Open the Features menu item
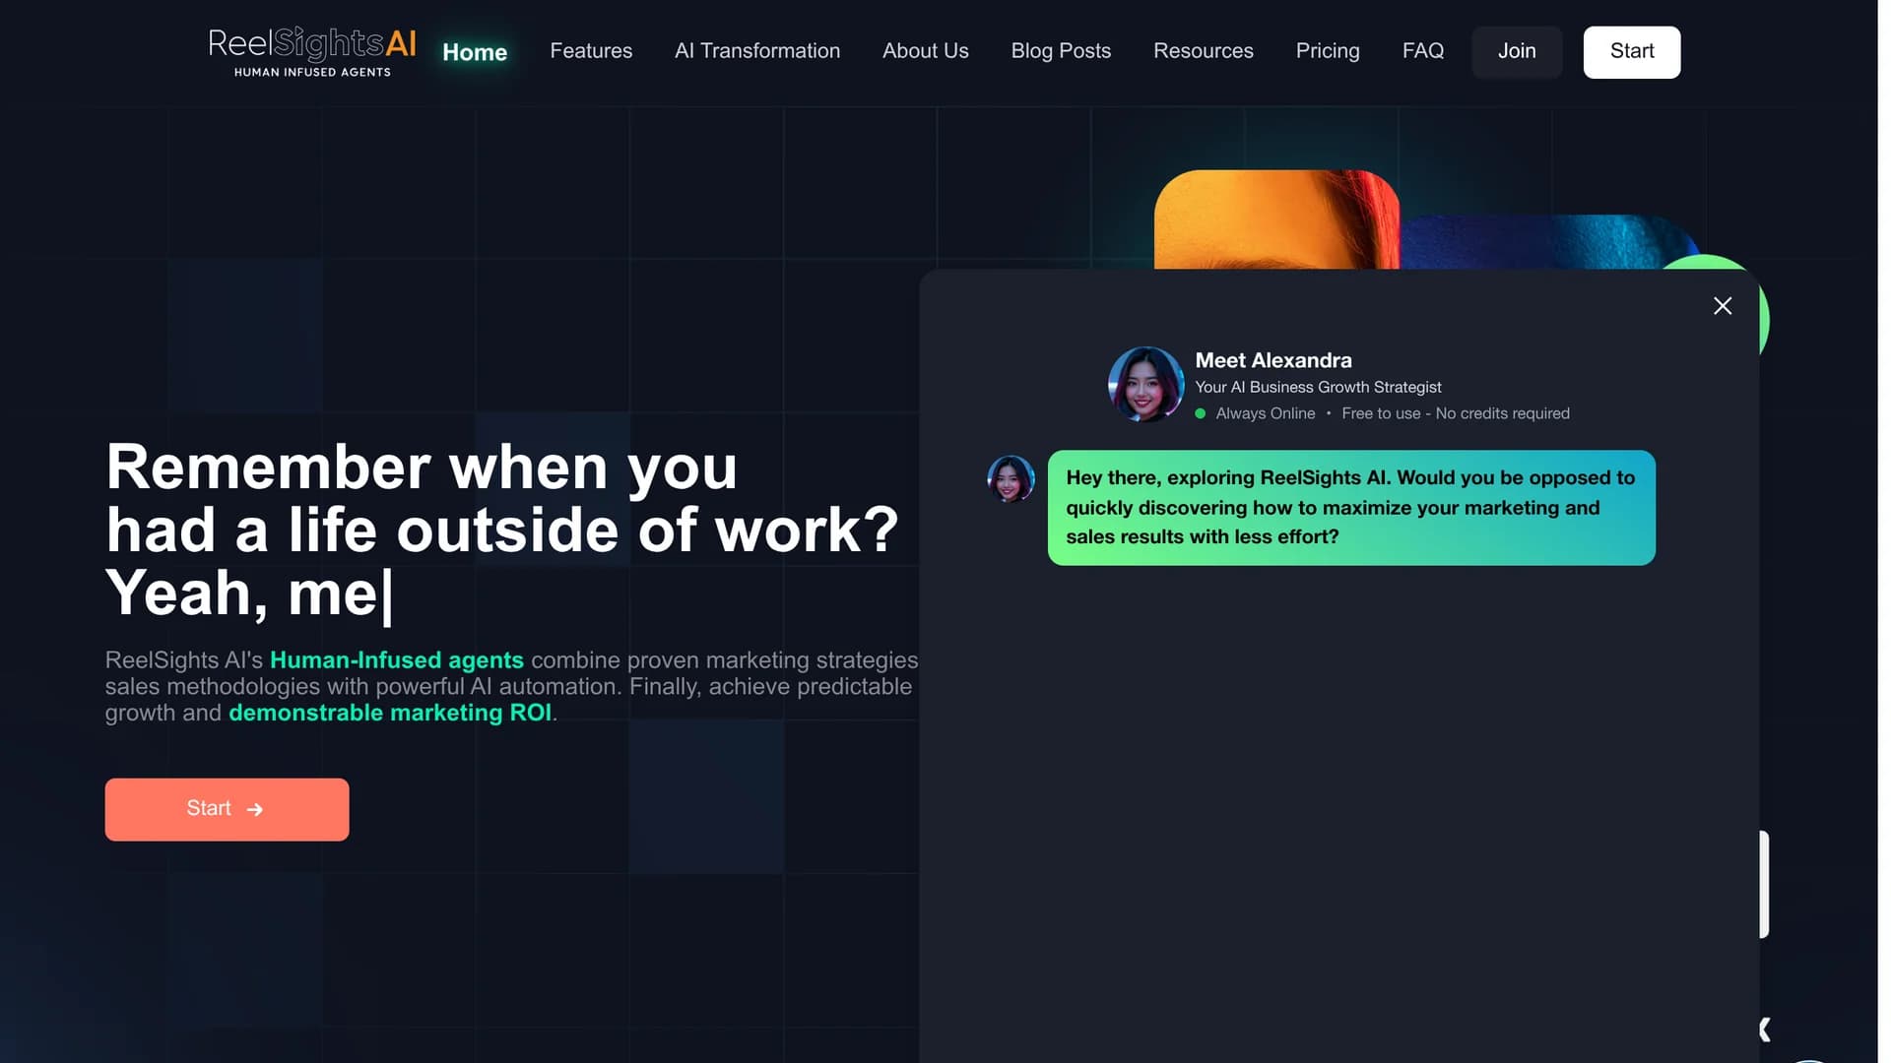The image size is (1891, 1063). (x=591, y=51)
